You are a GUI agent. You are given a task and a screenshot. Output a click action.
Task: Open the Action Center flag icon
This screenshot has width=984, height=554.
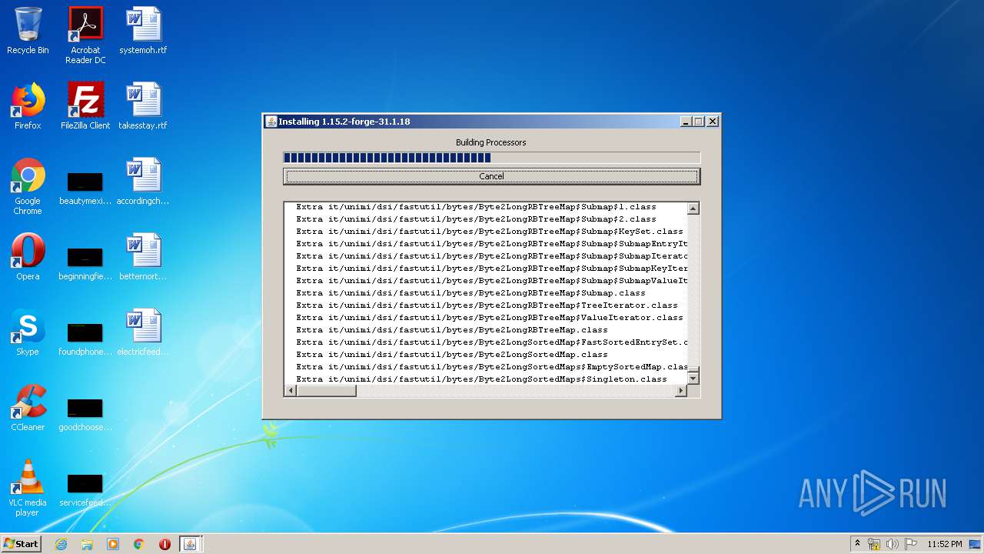tap(911, 544)
